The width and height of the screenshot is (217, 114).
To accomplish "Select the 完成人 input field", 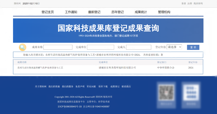I will pyautogui.click(x=138, y=47).
